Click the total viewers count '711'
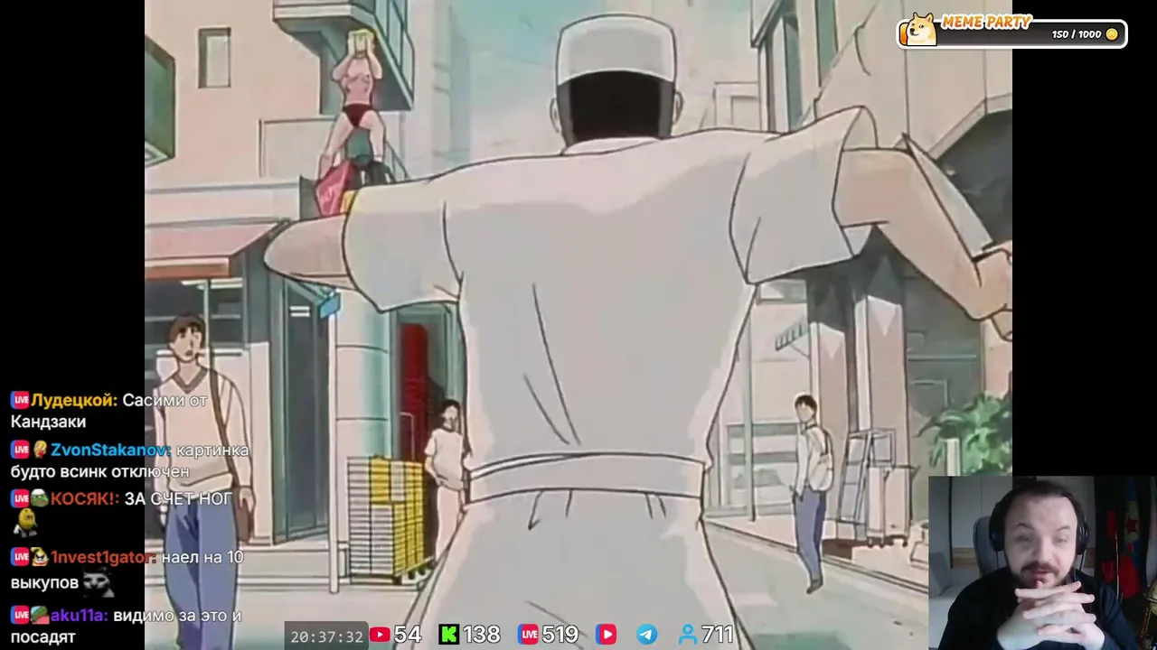This screenshot has width=1157, height=650. (717, 635)
